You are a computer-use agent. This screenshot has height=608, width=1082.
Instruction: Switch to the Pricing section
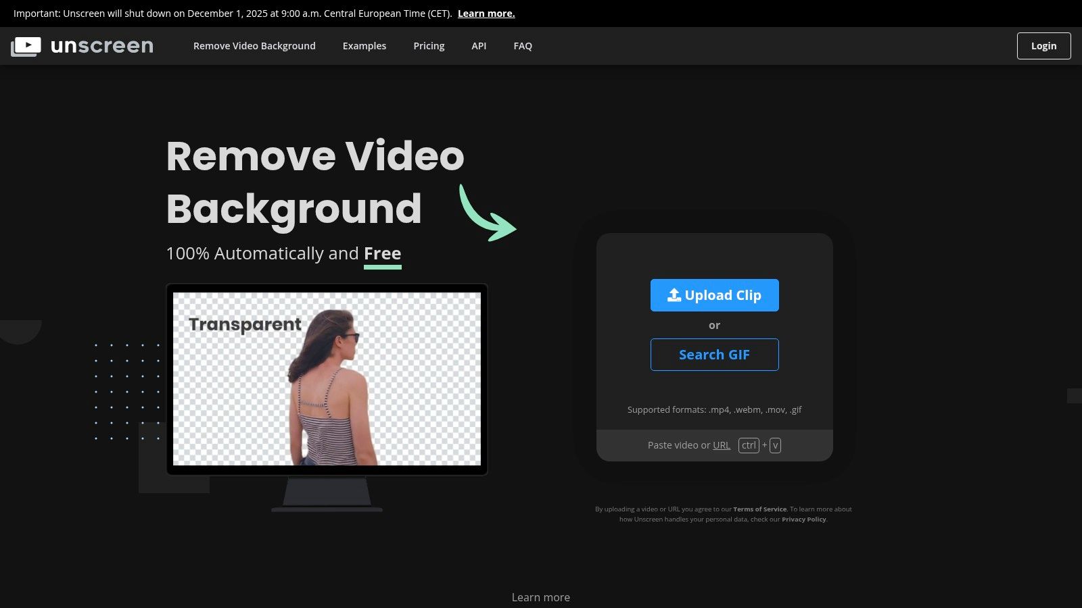point(429,46)
